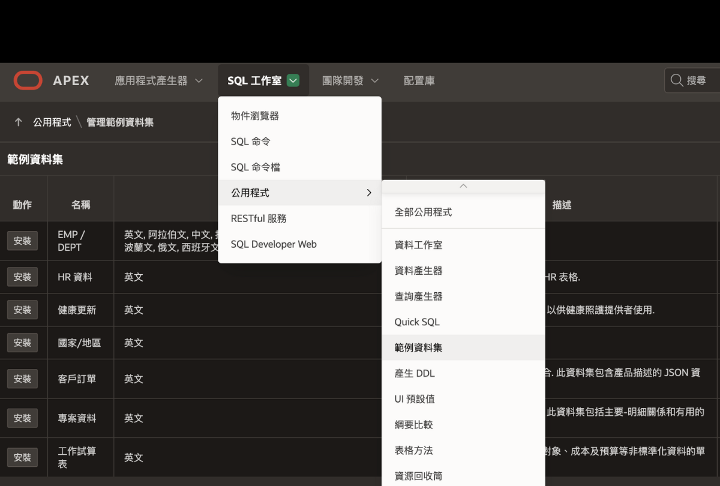Expand the 團隊開發 dropdown chevron
This screenshot has width=720, height=486.
click(374, 80)
